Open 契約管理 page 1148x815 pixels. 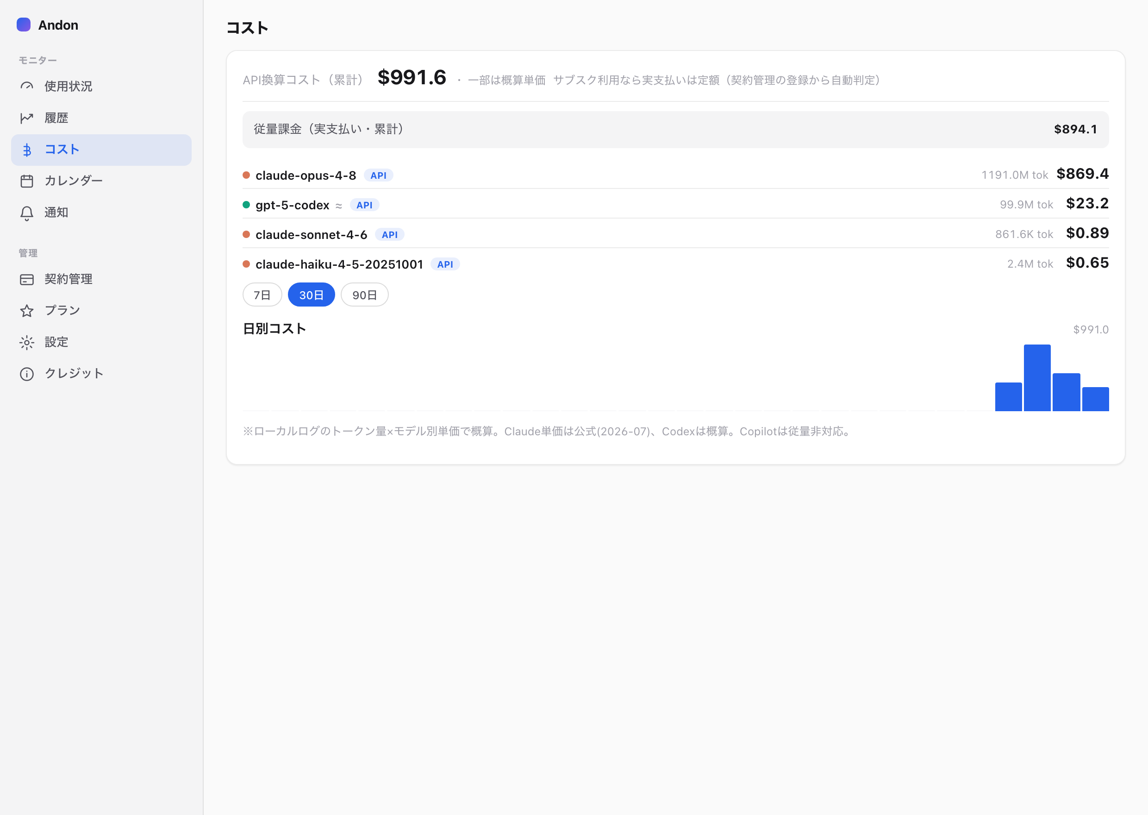tap(101, 279)
